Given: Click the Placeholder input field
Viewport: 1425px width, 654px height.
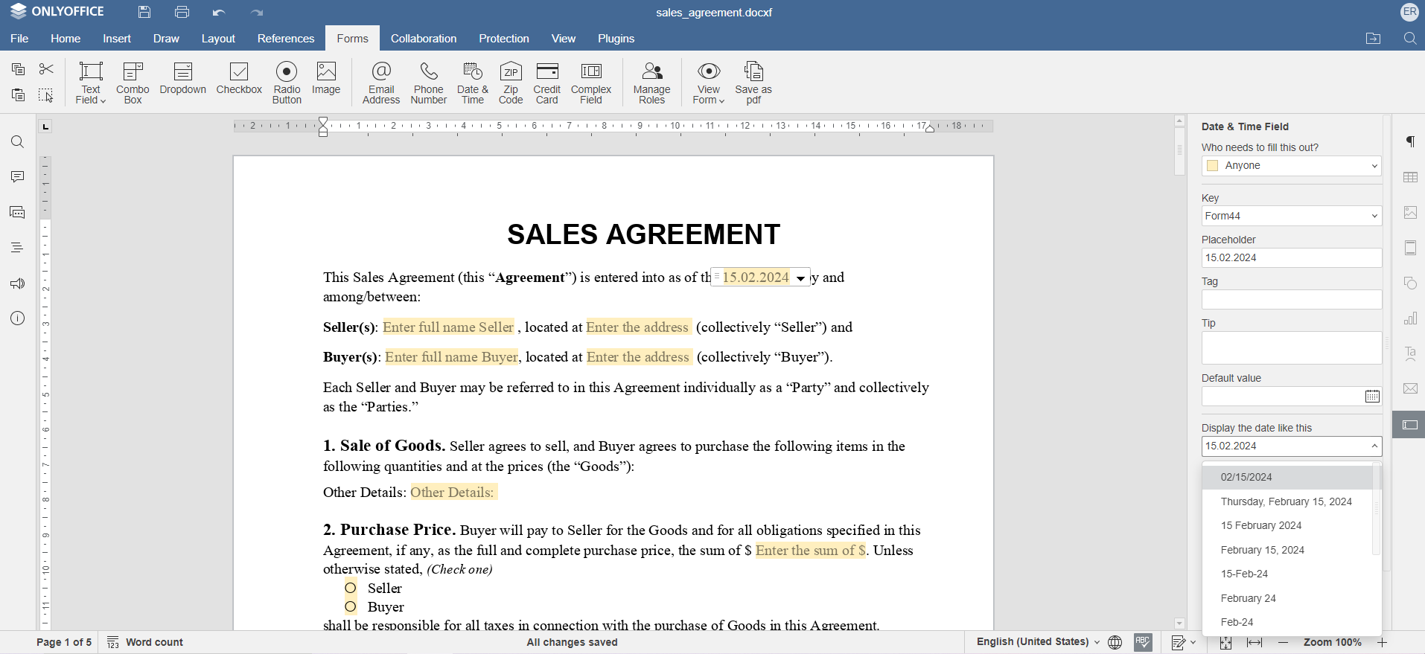Looking at the screenshot, I should tap(1291, 258).
